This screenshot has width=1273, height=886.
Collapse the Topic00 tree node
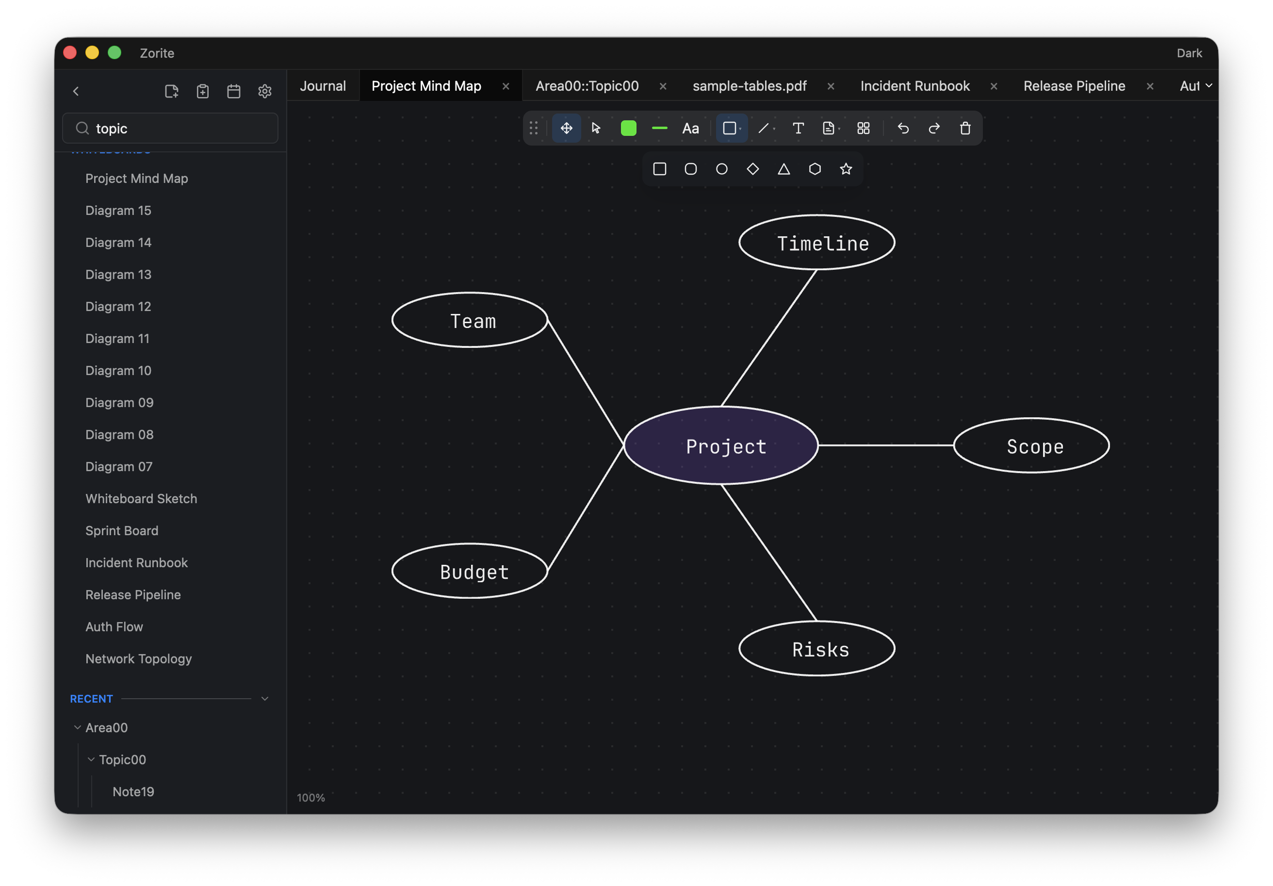click(x=91, y=759)
